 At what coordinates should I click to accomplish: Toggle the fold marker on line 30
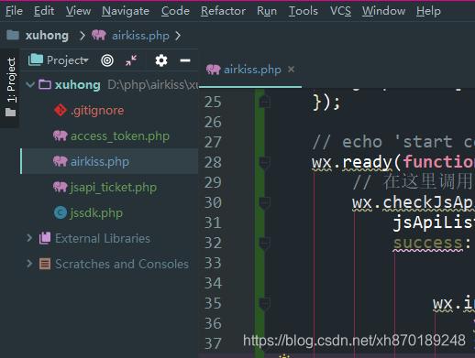coord(264,202)
